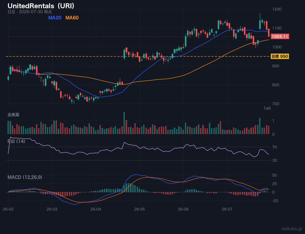This screenshot has height=234, width=305.
Task: Click the 1e6 volume scale label
Action: click(267, 108)
